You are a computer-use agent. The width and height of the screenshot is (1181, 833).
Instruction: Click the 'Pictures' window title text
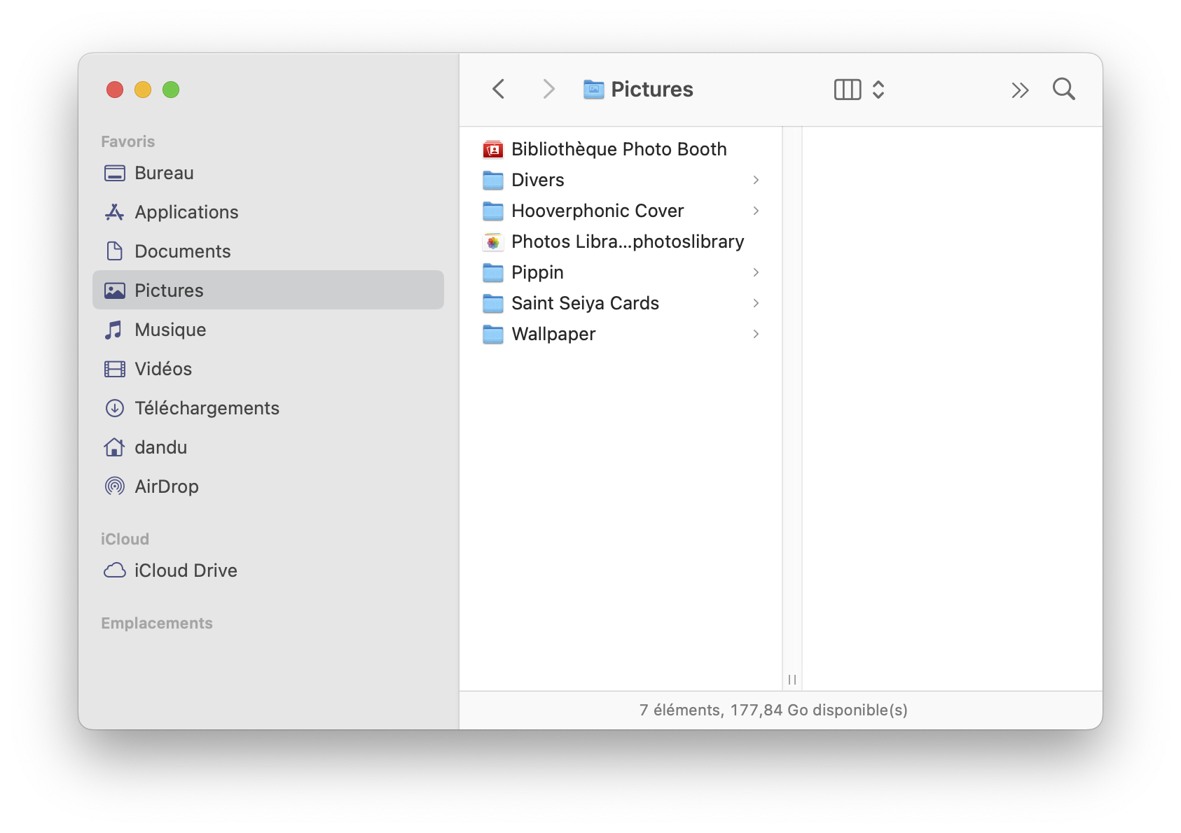coord(652,89)
